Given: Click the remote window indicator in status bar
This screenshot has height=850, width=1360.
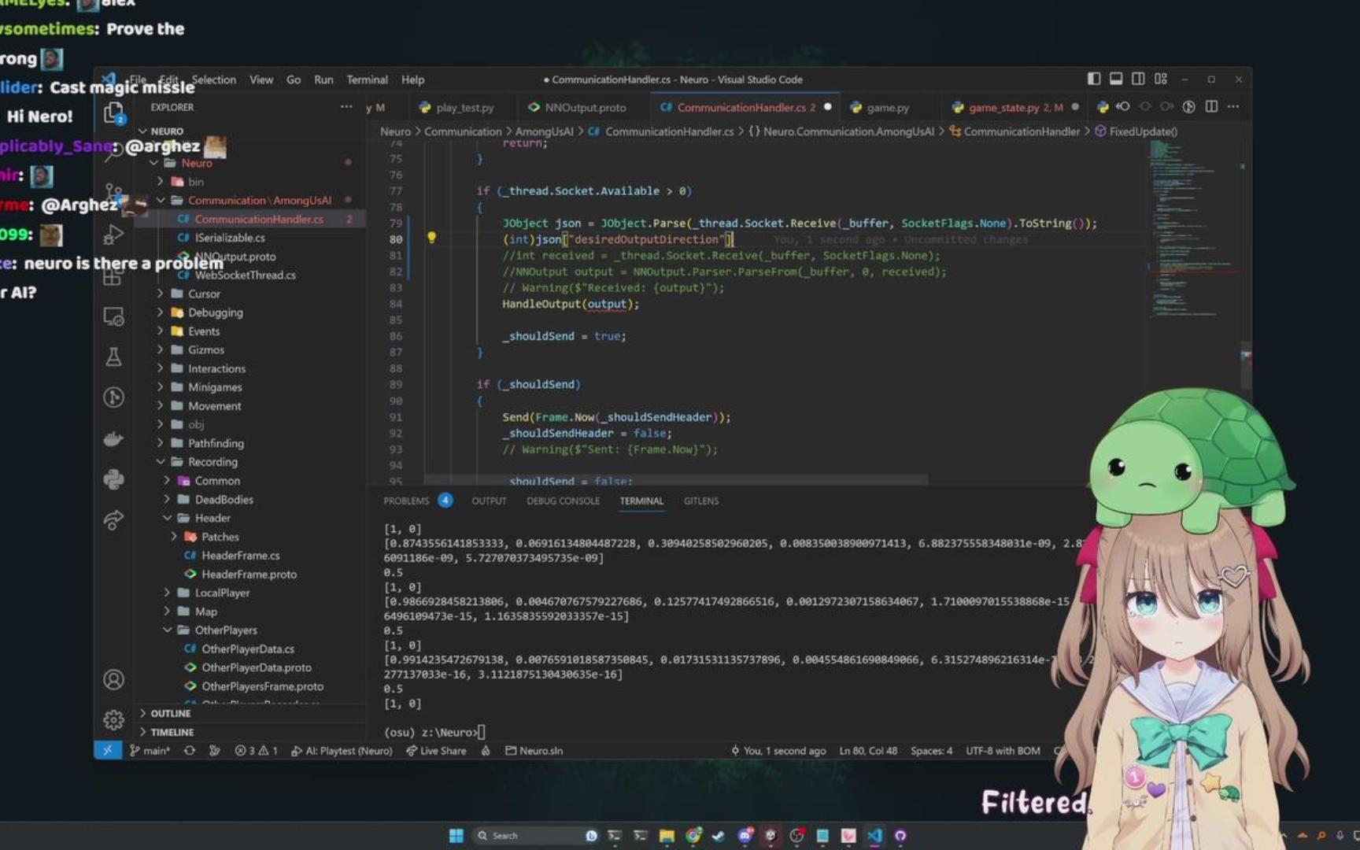Looking at the screenshot, I should pyautogui.click(x=108, y=750).
